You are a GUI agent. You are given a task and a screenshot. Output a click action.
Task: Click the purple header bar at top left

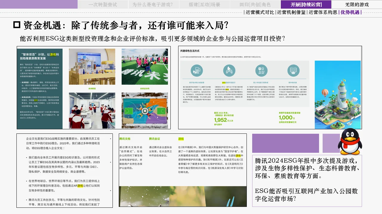click(x=39, y=4)
